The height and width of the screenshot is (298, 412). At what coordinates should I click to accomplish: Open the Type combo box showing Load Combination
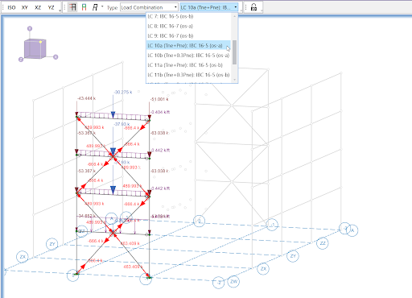pyautogui.click(x=149, y=7)
